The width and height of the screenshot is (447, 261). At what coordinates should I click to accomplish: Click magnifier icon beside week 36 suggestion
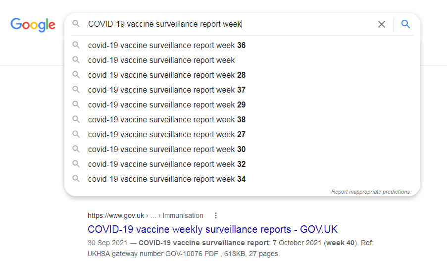[x=76, y=45]
